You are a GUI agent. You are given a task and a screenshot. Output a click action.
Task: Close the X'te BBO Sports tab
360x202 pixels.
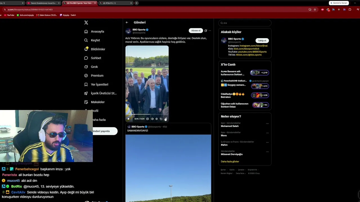point(95,3)
